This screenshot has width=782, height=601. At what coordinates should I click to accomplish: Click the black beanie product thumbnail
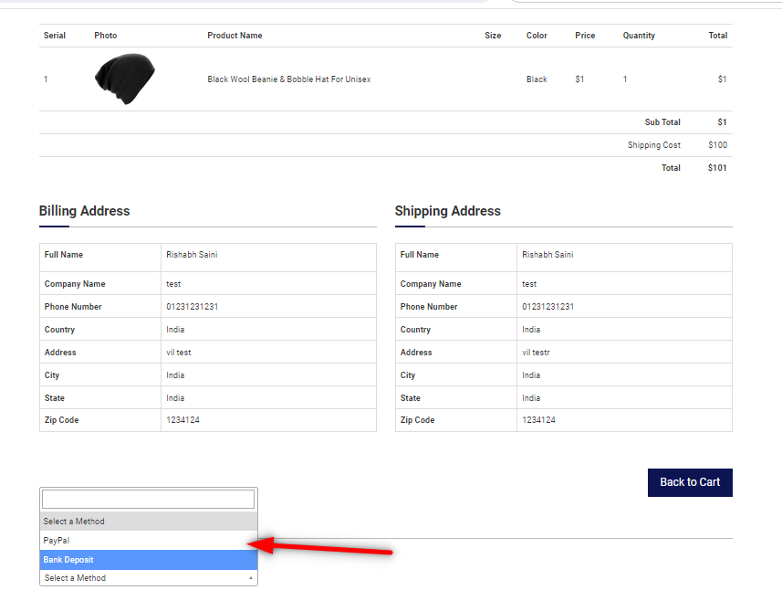point(124,79)
